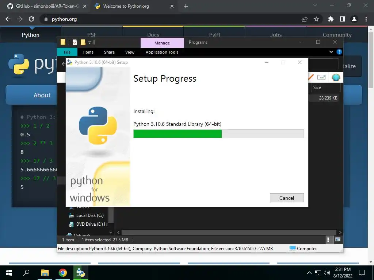Open volume control in system tray

[x=327, y=273]
